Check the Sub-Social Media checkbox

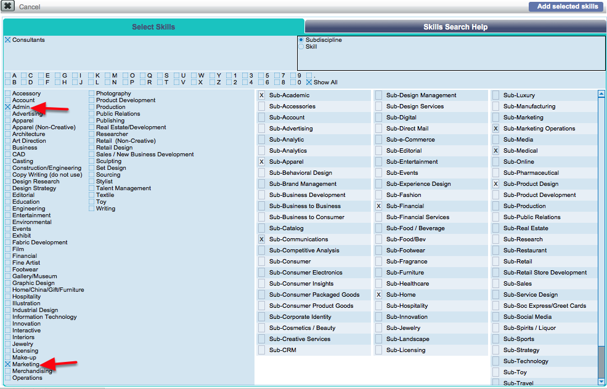click(495, 317)
